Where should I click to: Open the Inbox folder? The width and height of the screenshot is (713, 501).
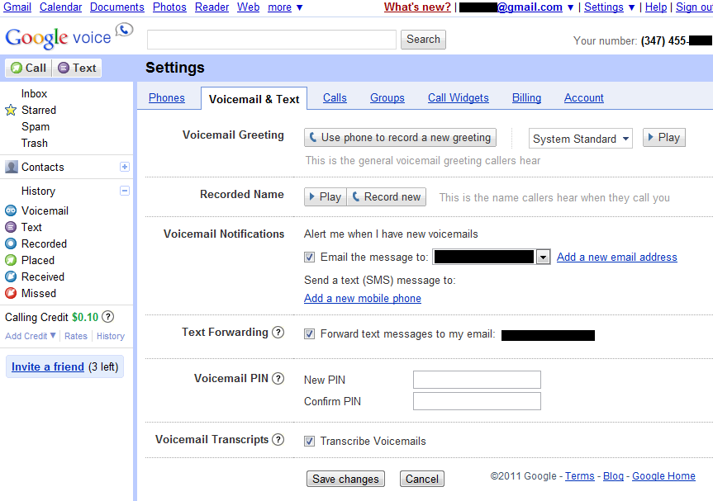(x=34, y=93)
